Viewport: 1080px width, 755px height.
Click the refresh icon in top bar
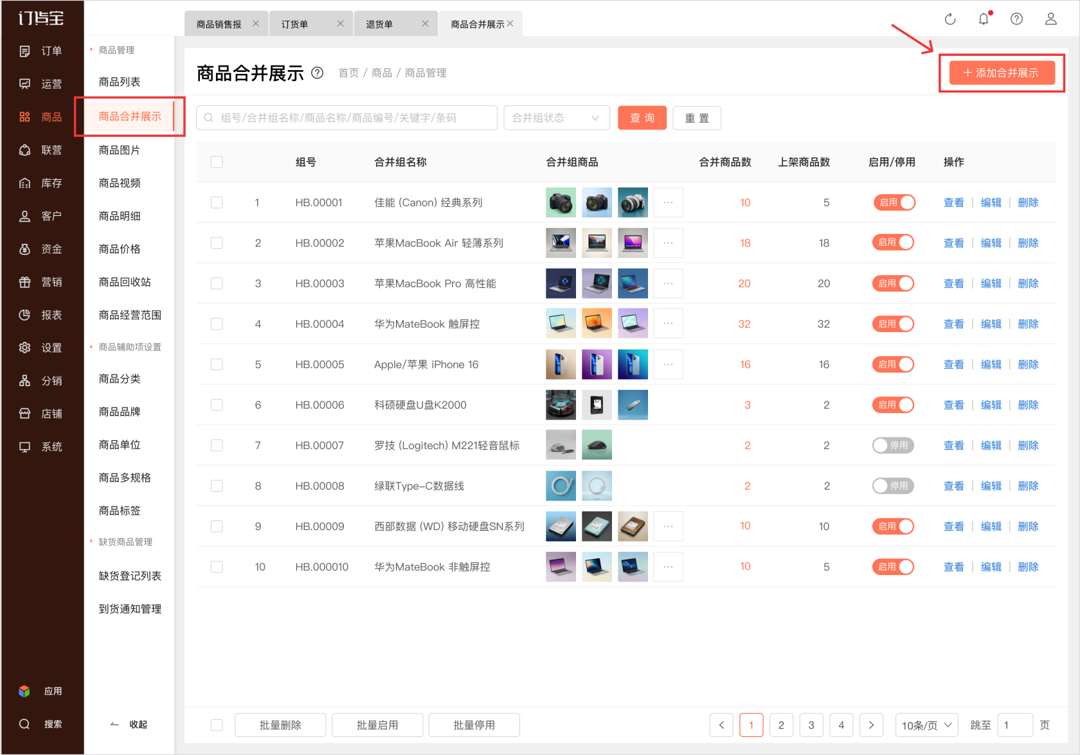[x=950, y=19]
